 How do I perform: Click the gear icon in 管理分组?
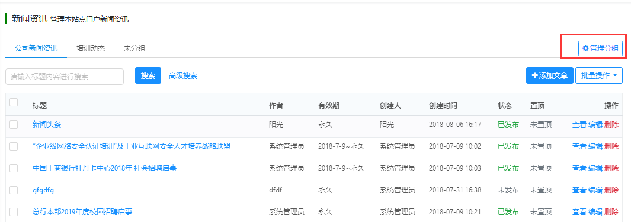(585, 48)
